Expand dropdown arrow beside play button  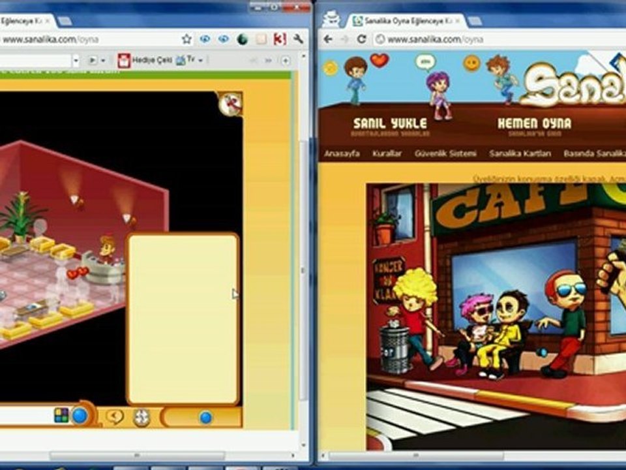point(103,61)
